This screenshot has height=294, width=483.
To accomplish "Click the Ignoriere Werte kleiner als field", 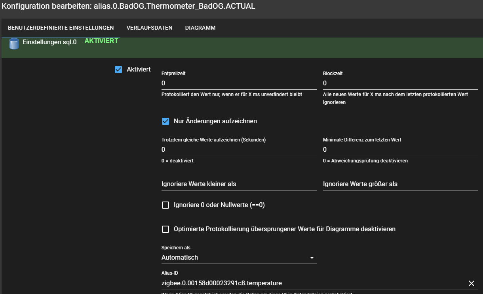I will pos(238,184).
